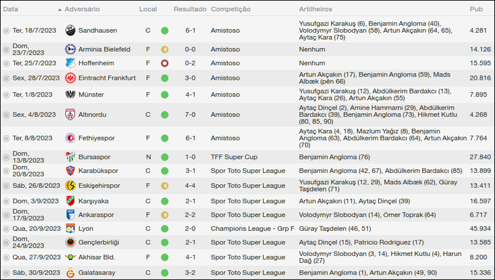Select the radio circle beside Ter, 18/7/2023
This screenshot has width=495, height=280.
6,30
